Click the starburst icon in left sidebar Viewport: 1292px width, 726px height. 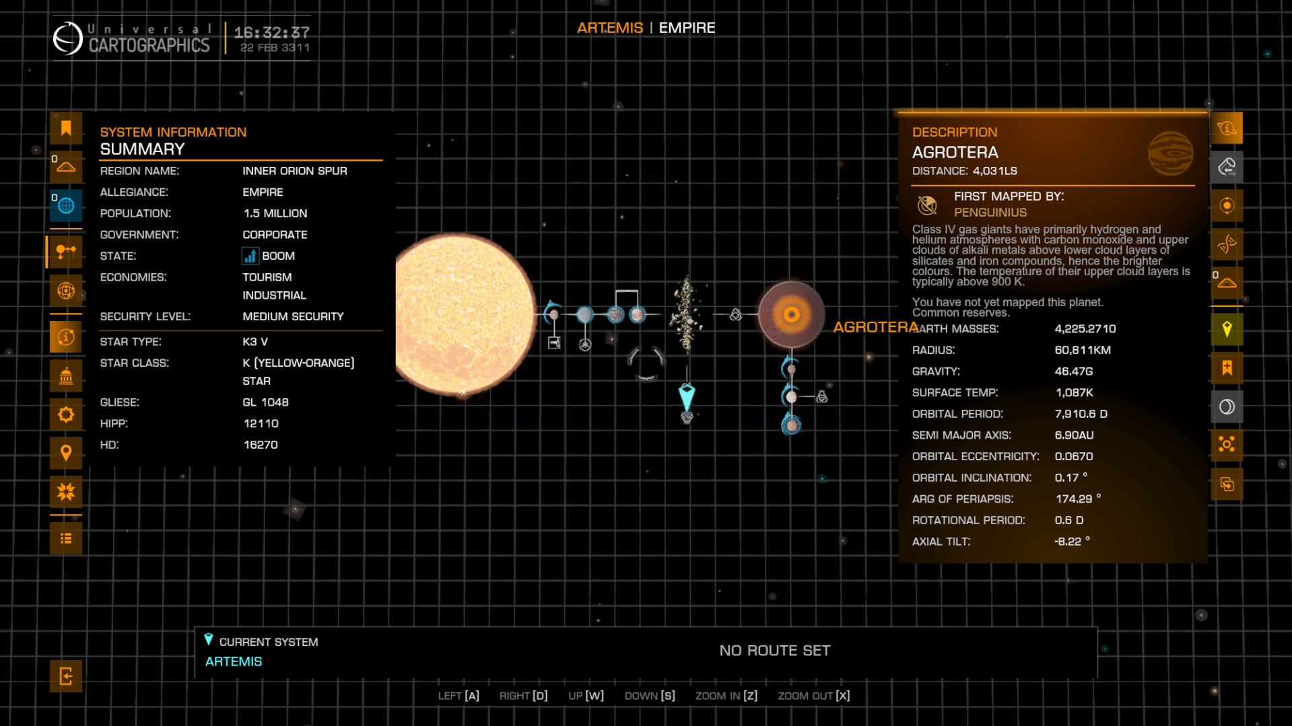point(66,492)
